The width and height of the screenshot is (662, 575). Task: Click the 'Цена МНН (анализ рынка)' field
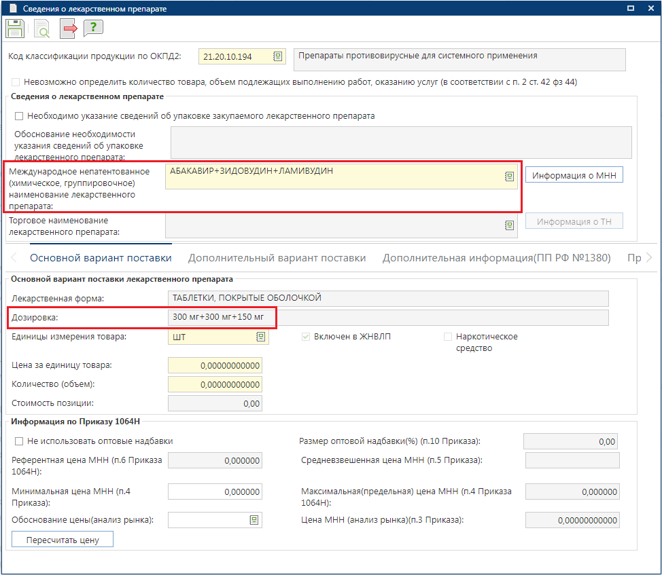(x=572, y=520)
